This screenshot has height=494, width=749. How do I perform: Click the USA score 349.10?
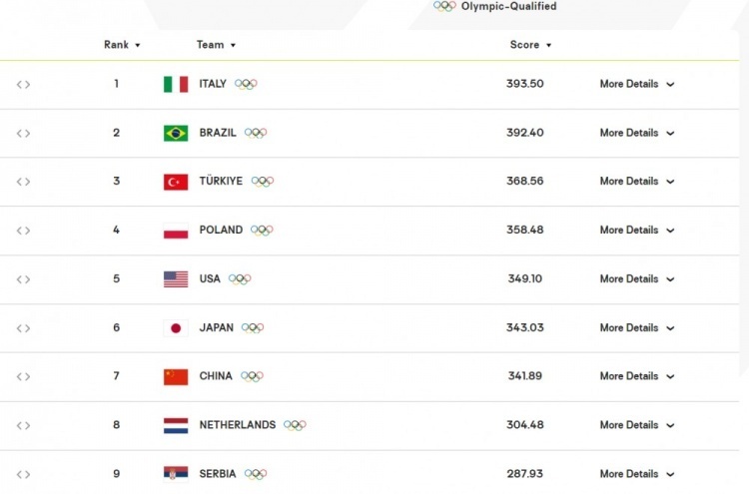[x=525, y=278]
